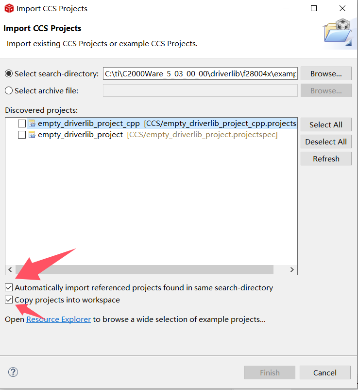The height and width of the screenshot is (390, 358).
Task: Refresh the discovered projects list
Action: click(326, 159)
